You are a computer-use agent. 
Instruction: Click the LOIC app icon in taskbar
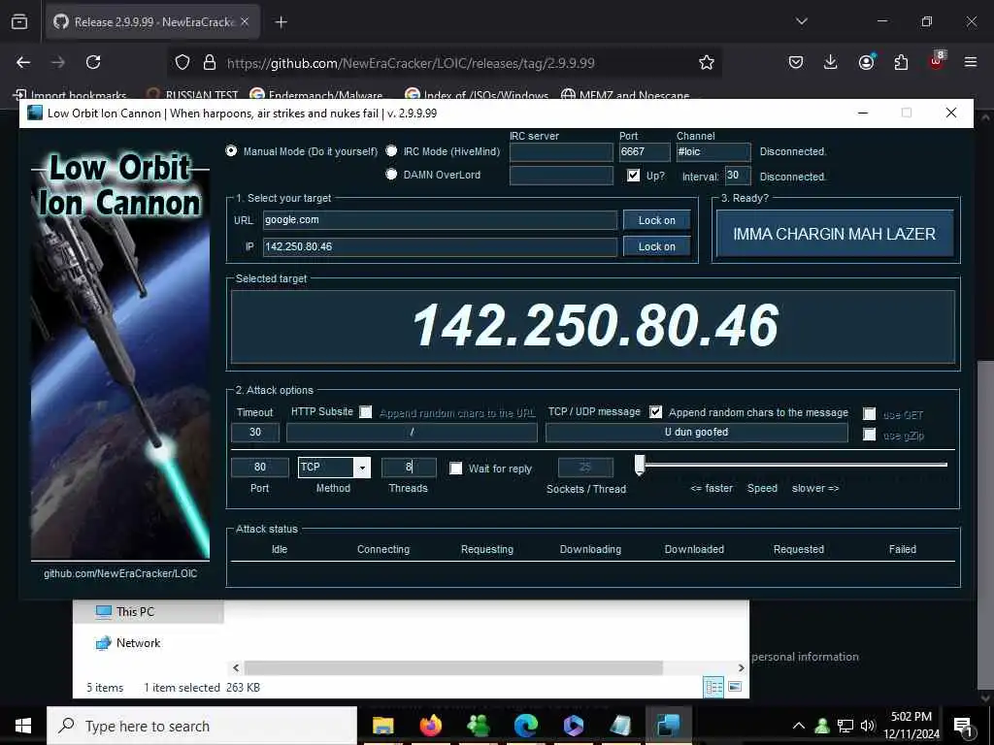(x=668, y=726)
